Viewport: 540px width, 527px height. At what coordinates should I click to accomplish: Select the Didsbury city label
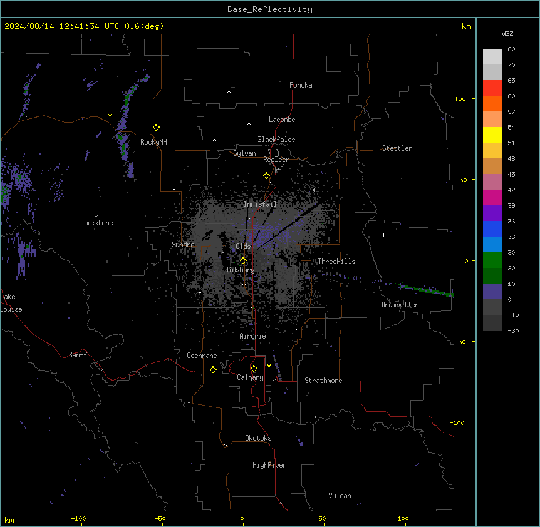pyautogui.click(x=239, y=270)
